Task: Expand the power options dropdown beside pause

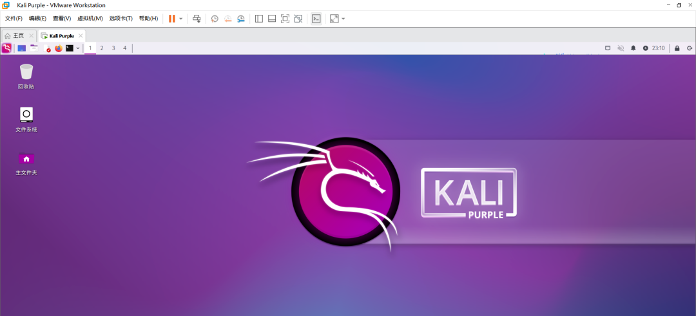Action: (x=180, y=19)
